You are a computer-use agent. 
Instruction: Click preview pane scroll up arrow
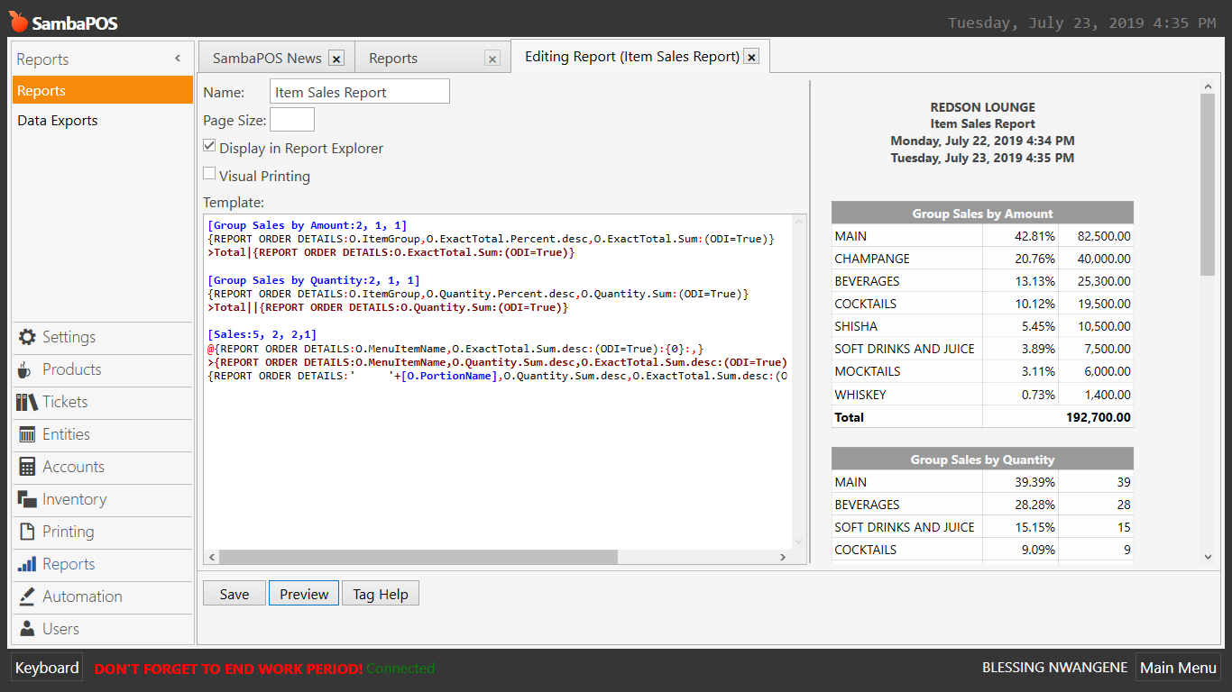tap(1209, 87)
